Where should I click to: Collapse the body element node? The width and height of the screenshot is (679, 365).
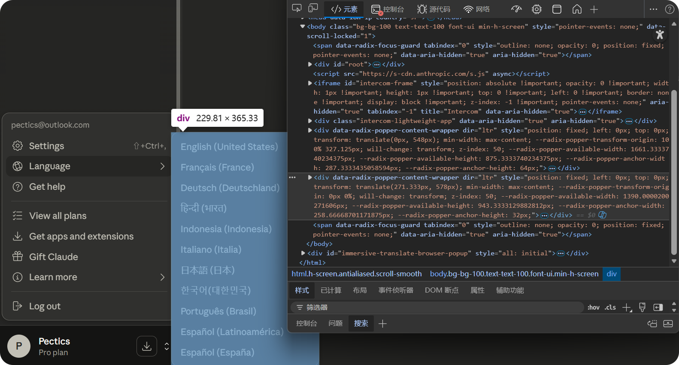[303, 27]
